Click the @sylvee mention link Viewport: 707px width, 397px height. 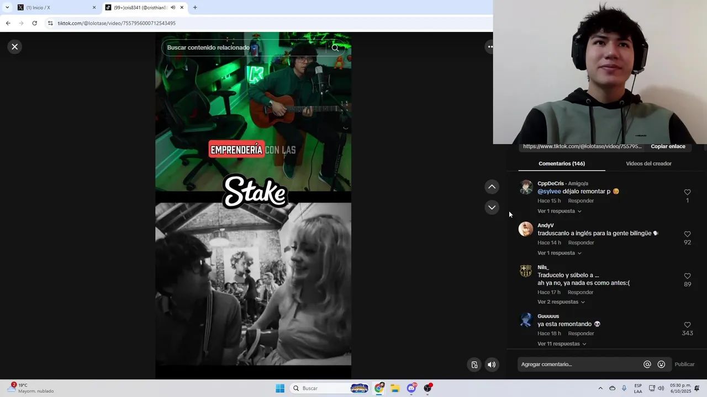[x=549, y=191]
